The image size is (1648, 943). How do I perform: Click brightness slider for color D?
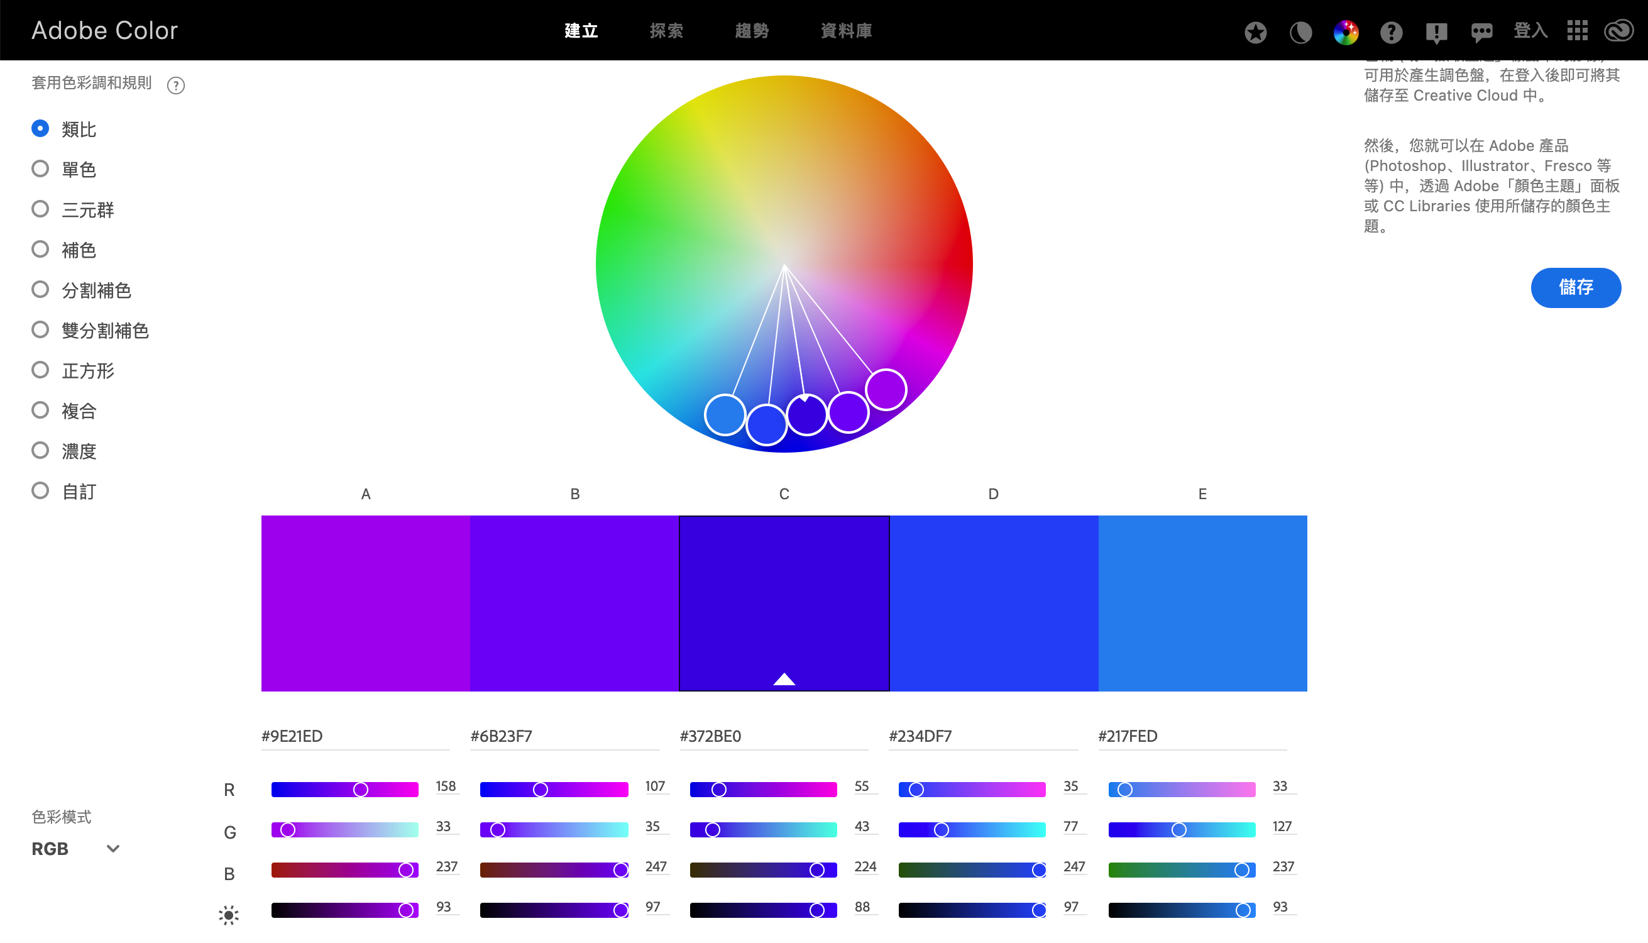(972, 910)
